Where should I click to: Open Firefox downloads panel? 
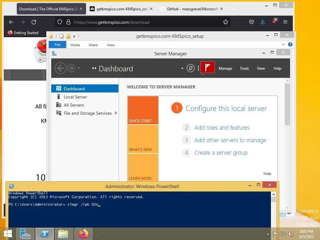point(262,22)
